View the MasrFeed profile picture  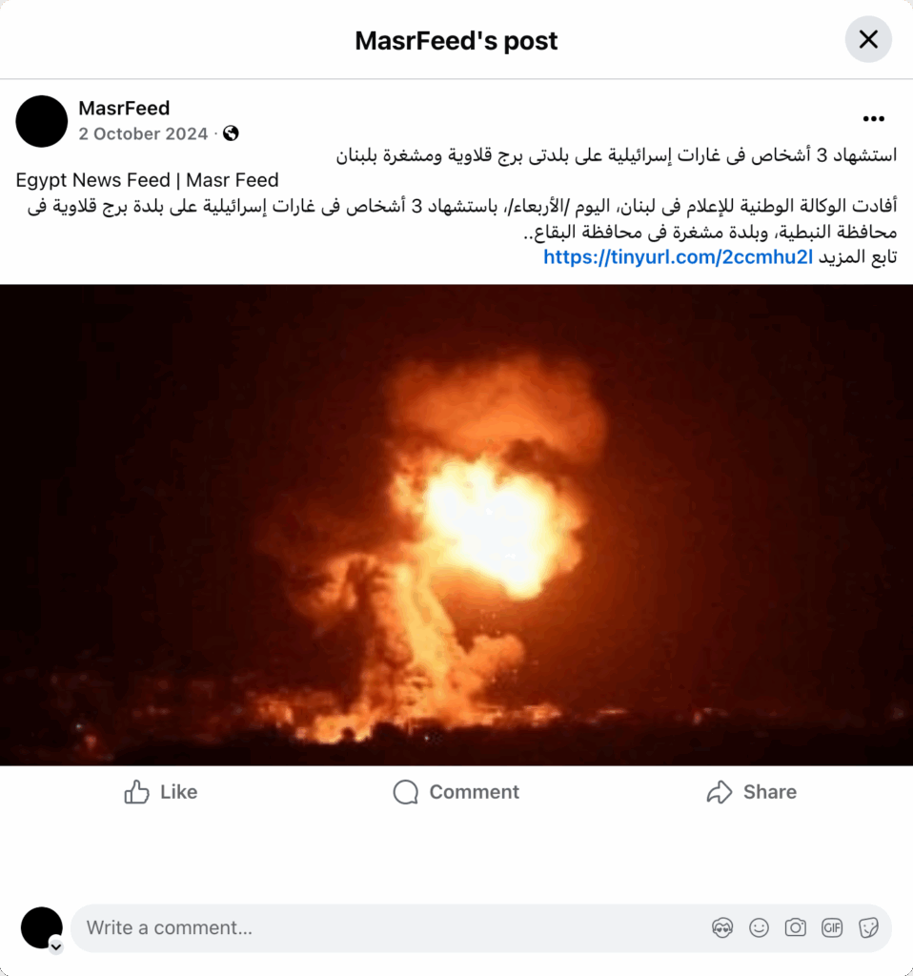pyautogui.click(x=42, y=121)
